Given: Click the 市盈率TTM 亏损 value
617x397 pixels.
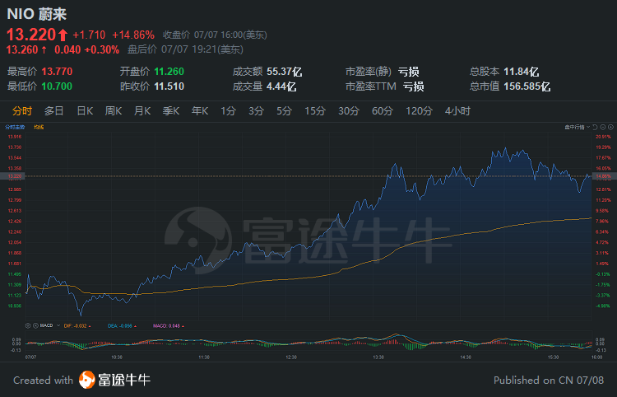Looking at the screenshot, I should coord(414,86).
